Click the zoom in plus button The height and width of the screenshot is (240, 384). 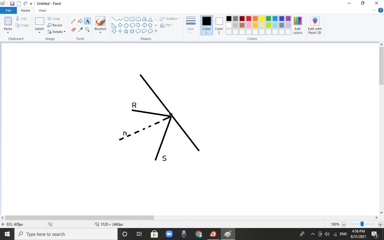click(380, 224)
